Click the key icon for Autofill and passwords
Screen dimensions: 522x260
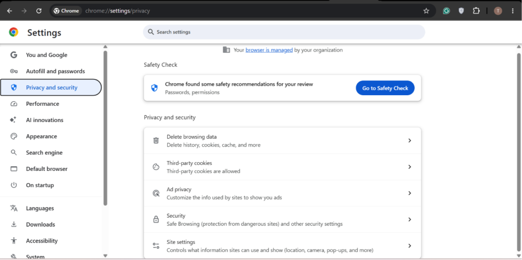[14, 71]
